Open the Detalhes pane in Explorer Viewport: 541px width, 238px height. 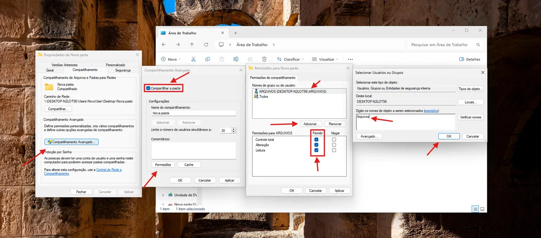[x=470, y=59]
